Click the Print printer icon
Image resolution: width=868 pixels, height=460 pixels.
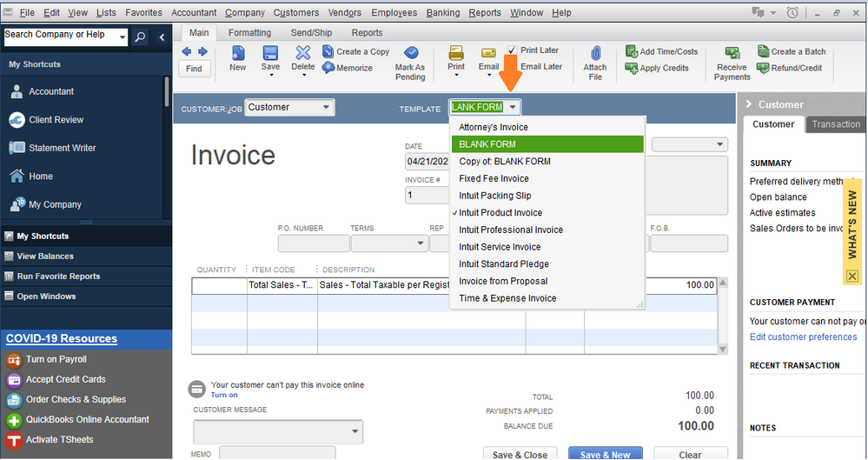[x=456, y=53]
